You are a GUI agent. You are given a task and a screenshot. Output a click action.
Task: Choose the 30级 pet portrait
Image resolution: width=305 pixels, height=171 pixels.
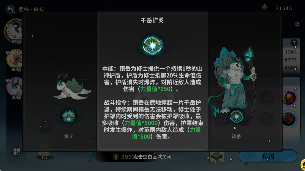tap(15, 87)
